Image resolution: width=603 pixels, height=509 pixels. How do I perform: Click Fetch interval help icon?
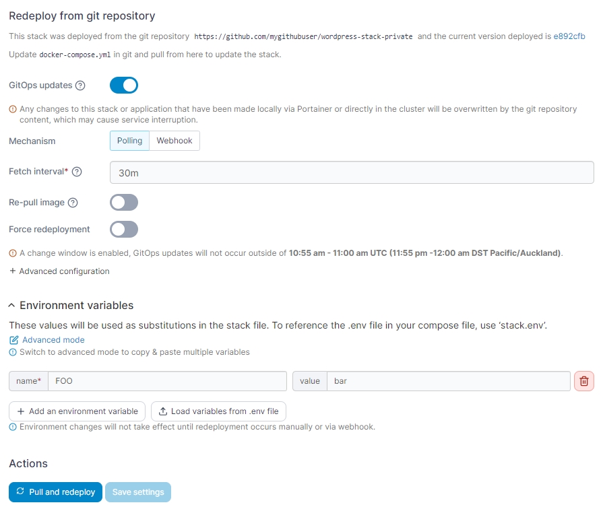click(77, 172)
